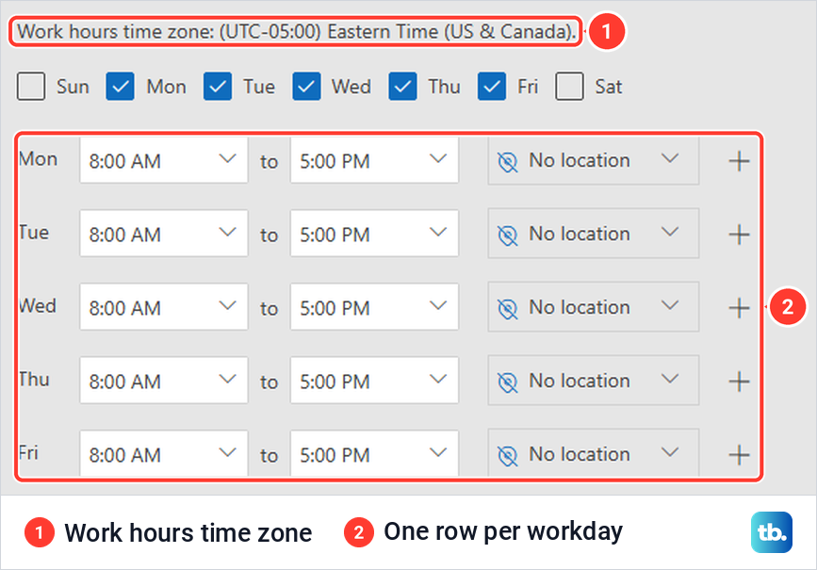Click the Work hours time zone text
This screenshot has width=817, height=570.
tap(297, 31)
